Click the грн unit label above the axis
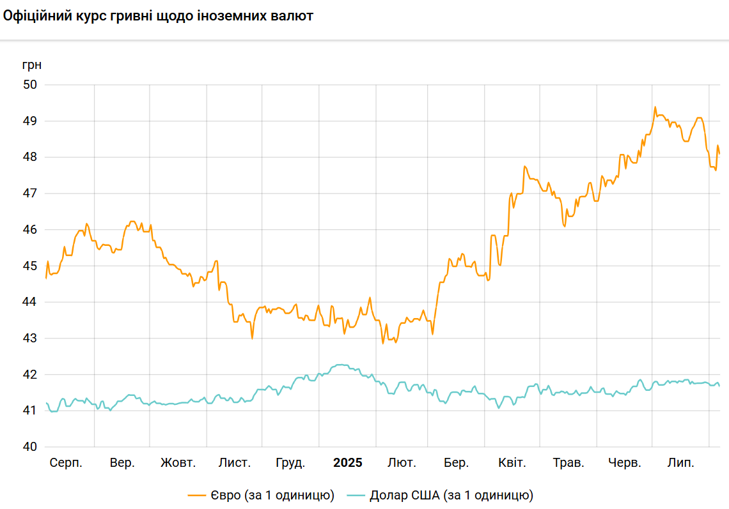This screenshot has height=509, width=729. [x=32, y=65]
